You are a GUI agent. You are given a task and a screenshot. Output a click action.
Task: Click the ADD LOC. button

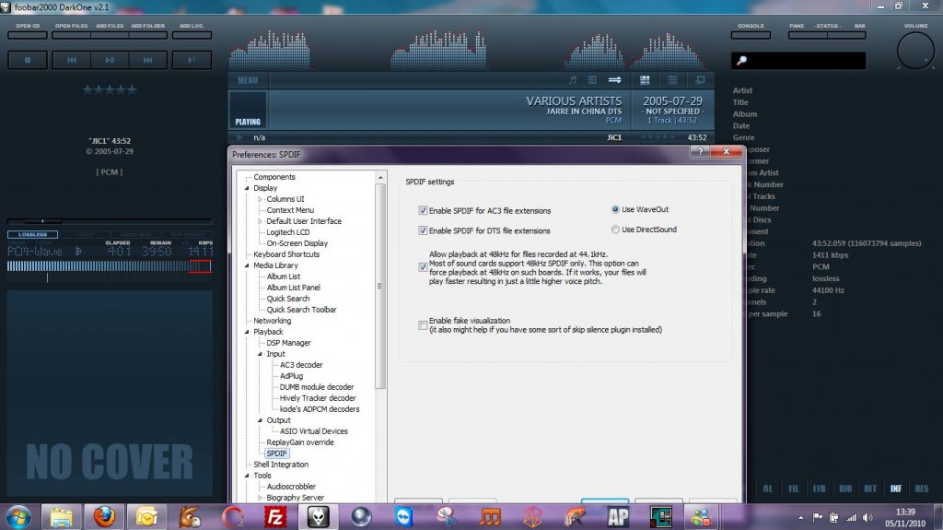(x=192, y=35)
